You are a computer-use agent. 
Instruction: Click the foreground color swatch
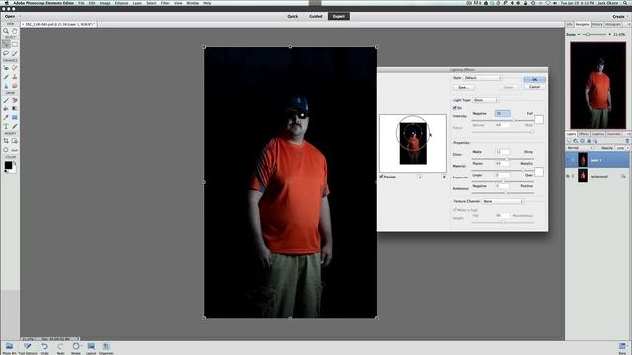coord(8,165)
